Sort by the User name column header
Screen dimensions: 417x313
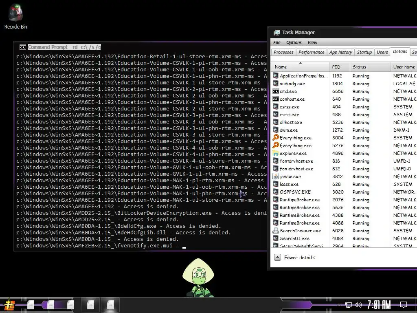coord(404,67)
